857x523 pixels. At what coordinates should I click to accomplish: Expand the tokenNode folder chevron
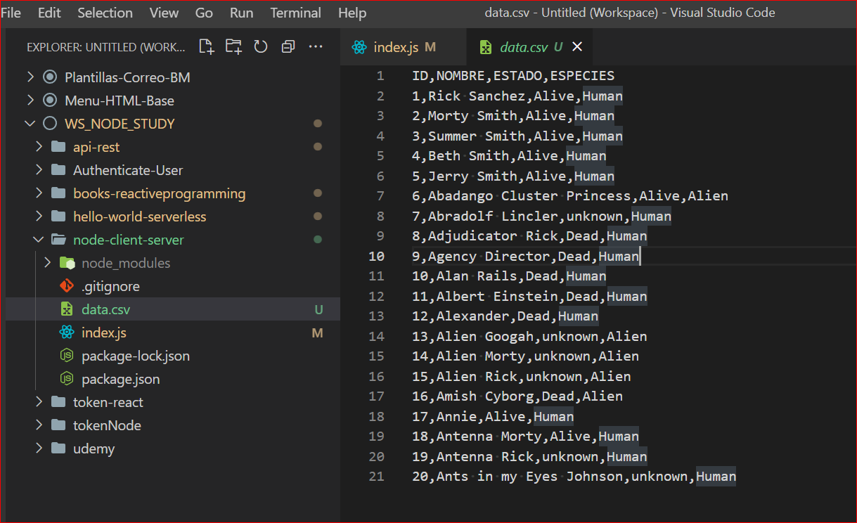pos(39,425)
